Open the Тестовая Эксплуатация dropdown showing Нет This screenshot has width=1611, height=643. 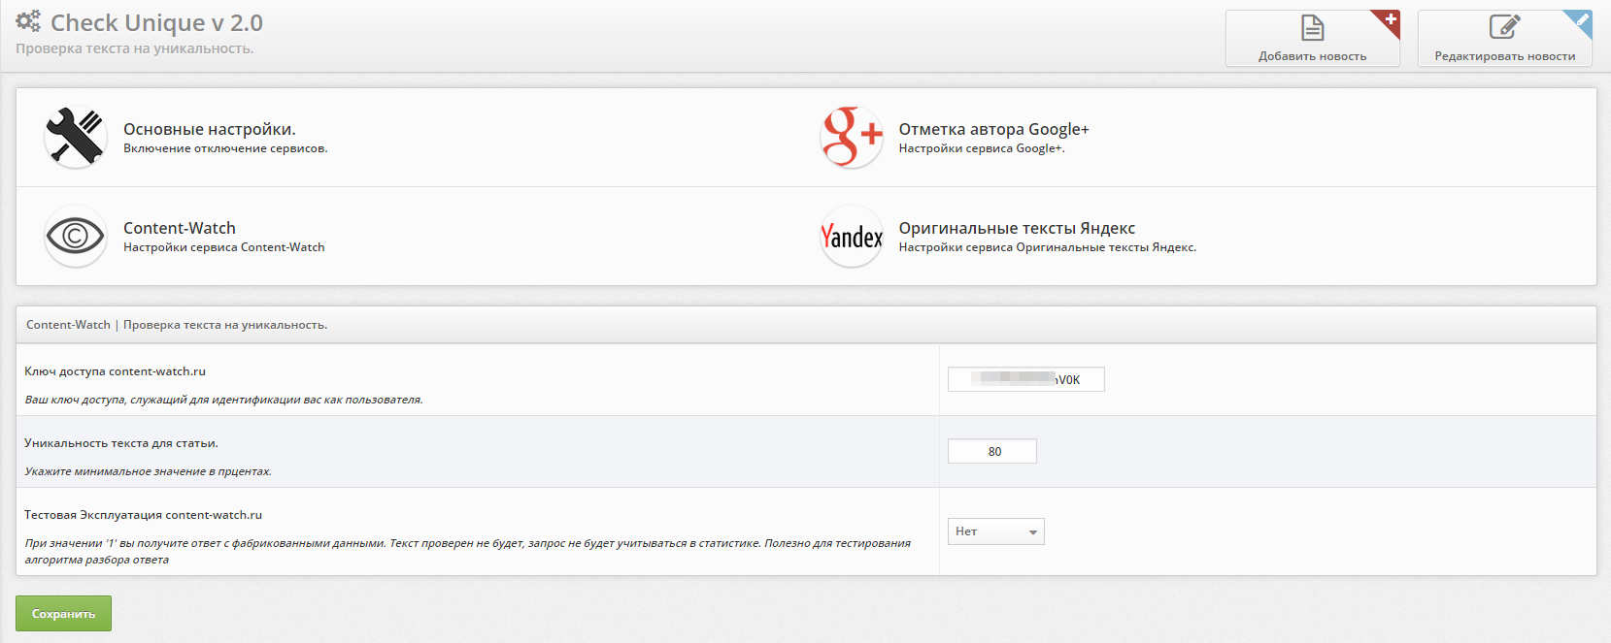pos(996,531)
